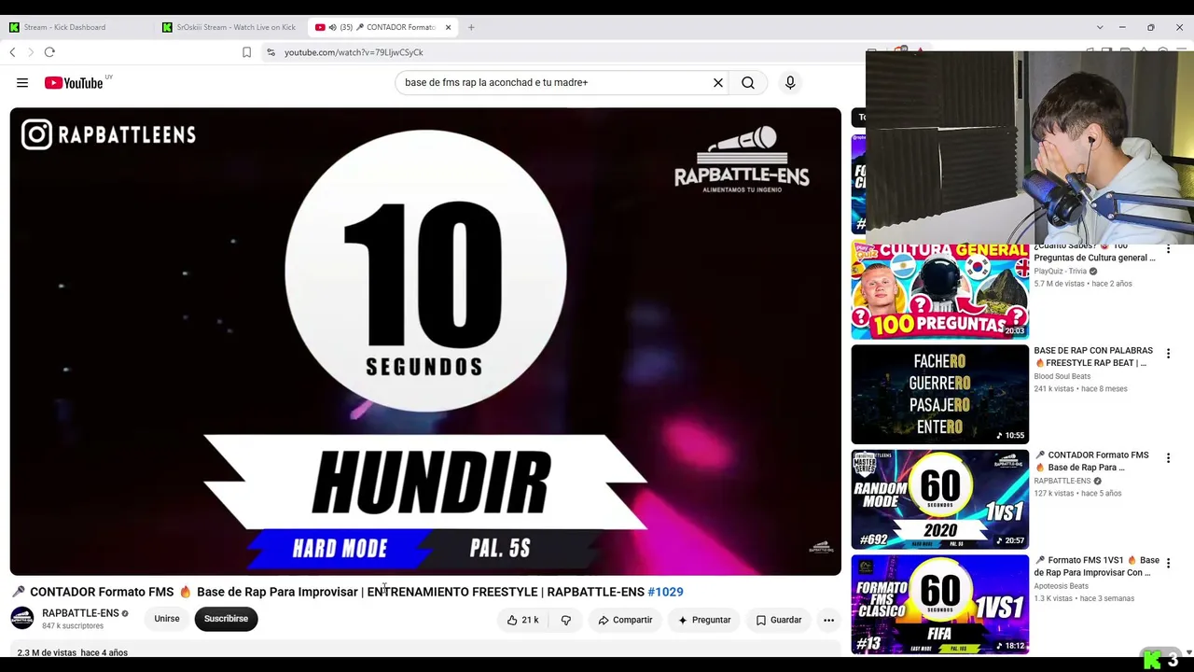Click the Unirse membership button
Viewport: 1194px width, 672px height.
click(x=167, y=619)
